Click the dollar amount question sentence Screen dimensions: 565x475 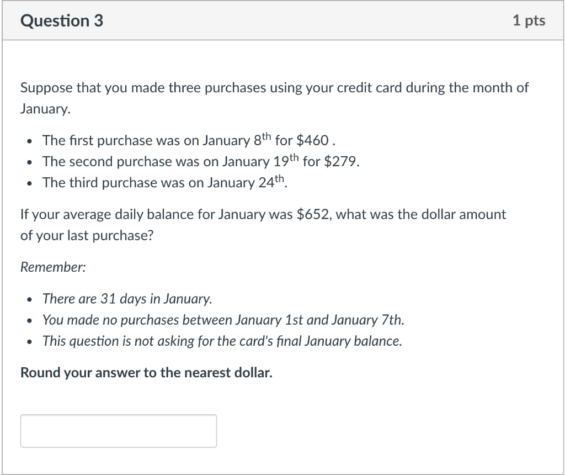(263, 214)
